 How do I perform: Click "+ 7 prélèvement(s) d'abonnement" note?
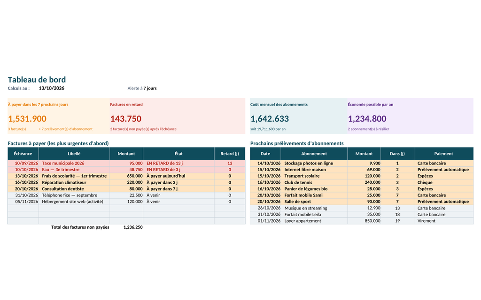(x=66, y=129)
